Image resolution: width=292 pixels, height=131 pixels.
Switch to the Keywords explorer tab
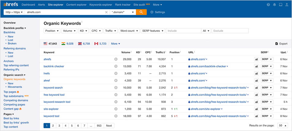[x=101, y=5]
